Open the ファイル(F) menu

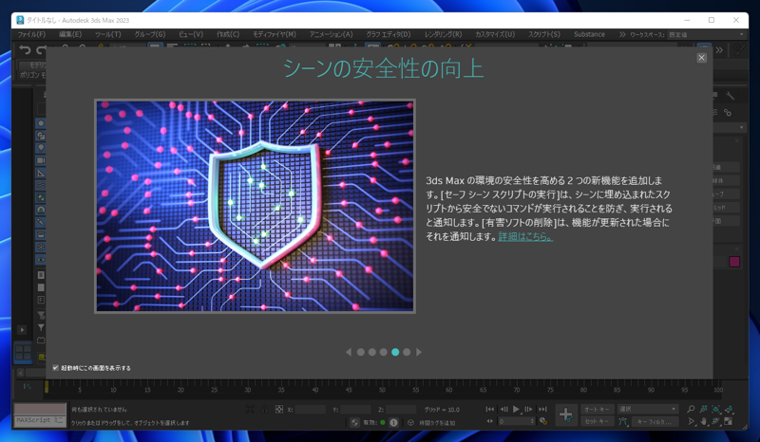click(x=31, y=34)
